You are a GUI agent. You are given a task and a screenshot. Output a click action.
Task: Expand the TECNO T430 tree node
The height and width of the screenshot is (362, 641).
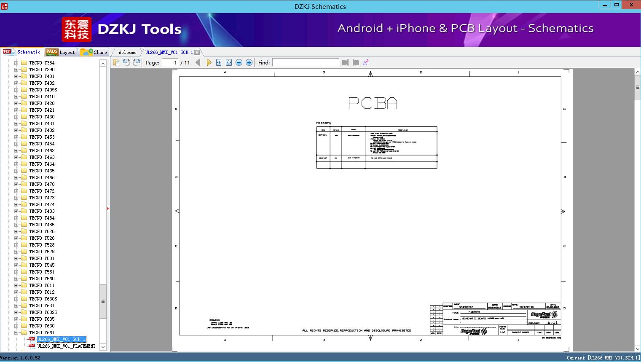tap(16, 117)
